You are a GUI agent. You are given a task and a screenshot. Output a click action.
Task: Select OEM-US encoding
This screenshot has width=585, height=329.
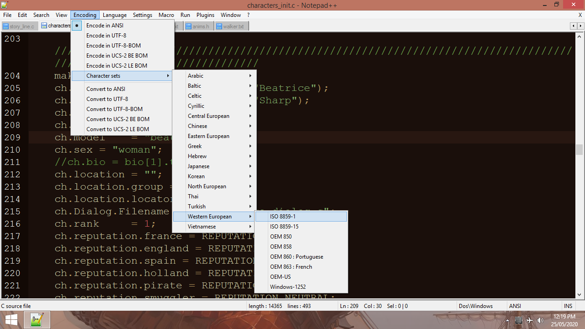click(x=301, y=277)
